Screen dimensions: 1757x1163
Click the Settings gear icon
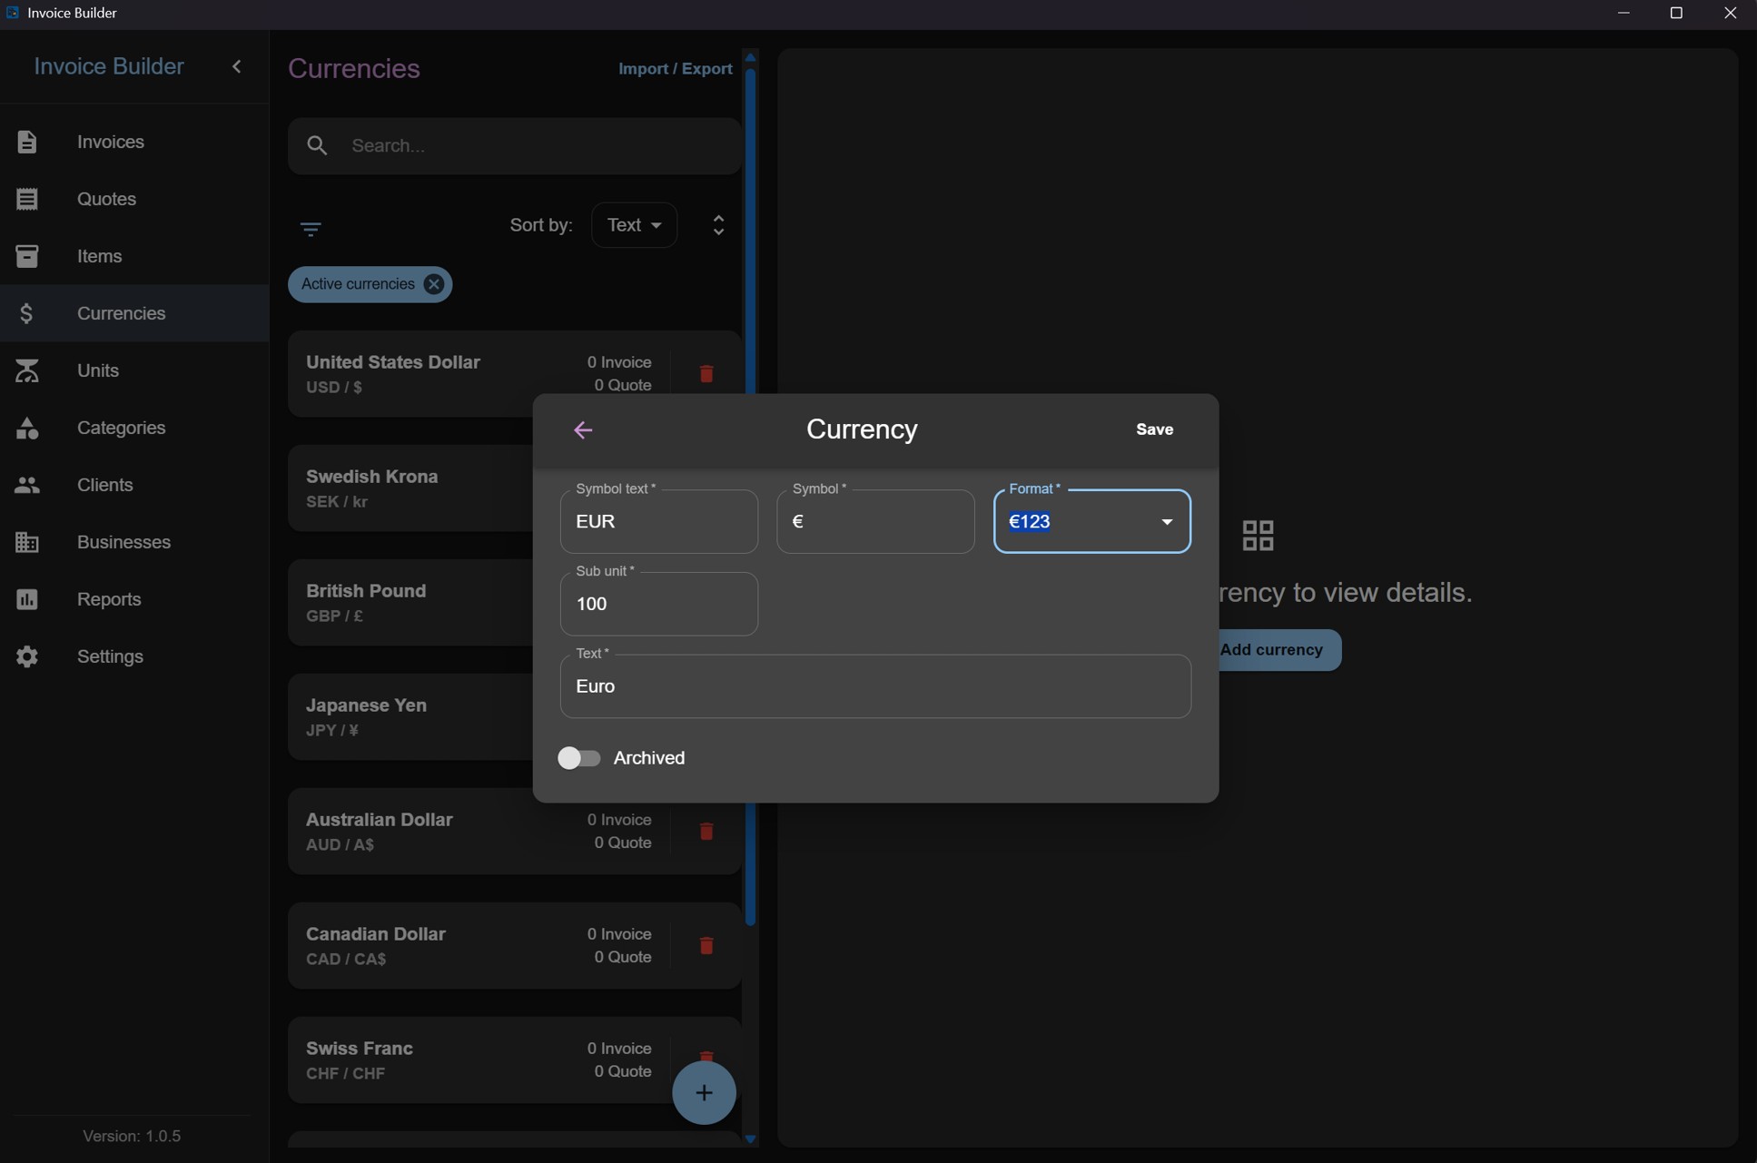tap(27, 656)
